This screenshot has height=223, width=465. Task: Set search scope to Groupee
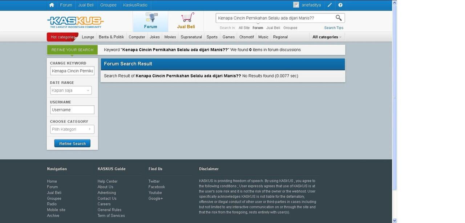pos(290,28)
